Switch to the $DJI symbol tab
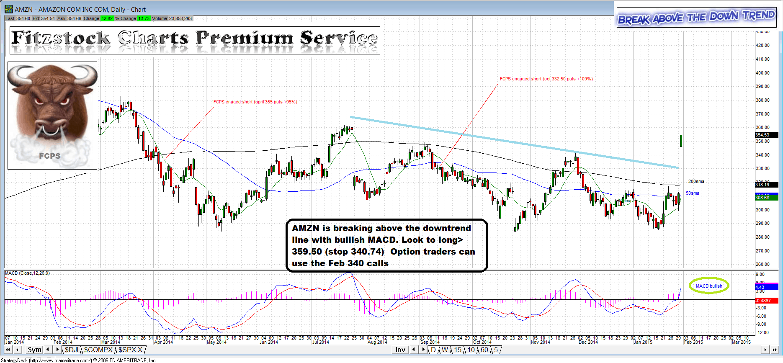783x363 pixels. pyautogui.click(x=71, y=350)
